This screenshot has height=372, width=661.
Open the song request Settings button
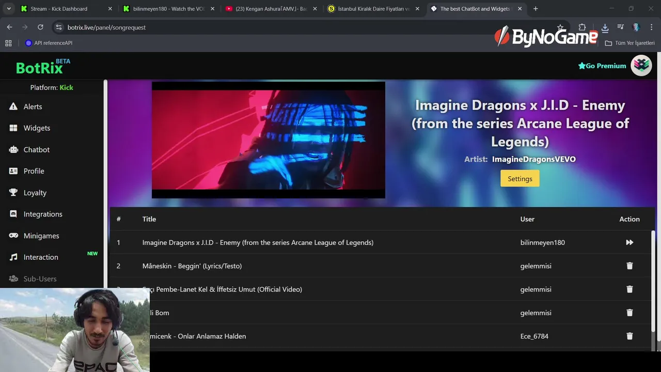(520, 179)
